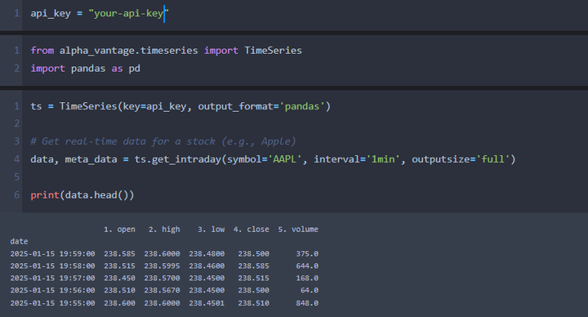Click the 'full' outputsize string
This screenshot has width=588, height=317.
pyautogui.click(x=492, y=159)
